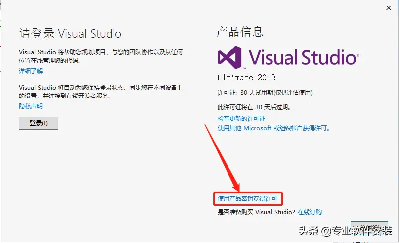The height and width of the screenshot is (243, 399).
Task: Click the Visual Studio purple logo icon
Action: [229, 57]
